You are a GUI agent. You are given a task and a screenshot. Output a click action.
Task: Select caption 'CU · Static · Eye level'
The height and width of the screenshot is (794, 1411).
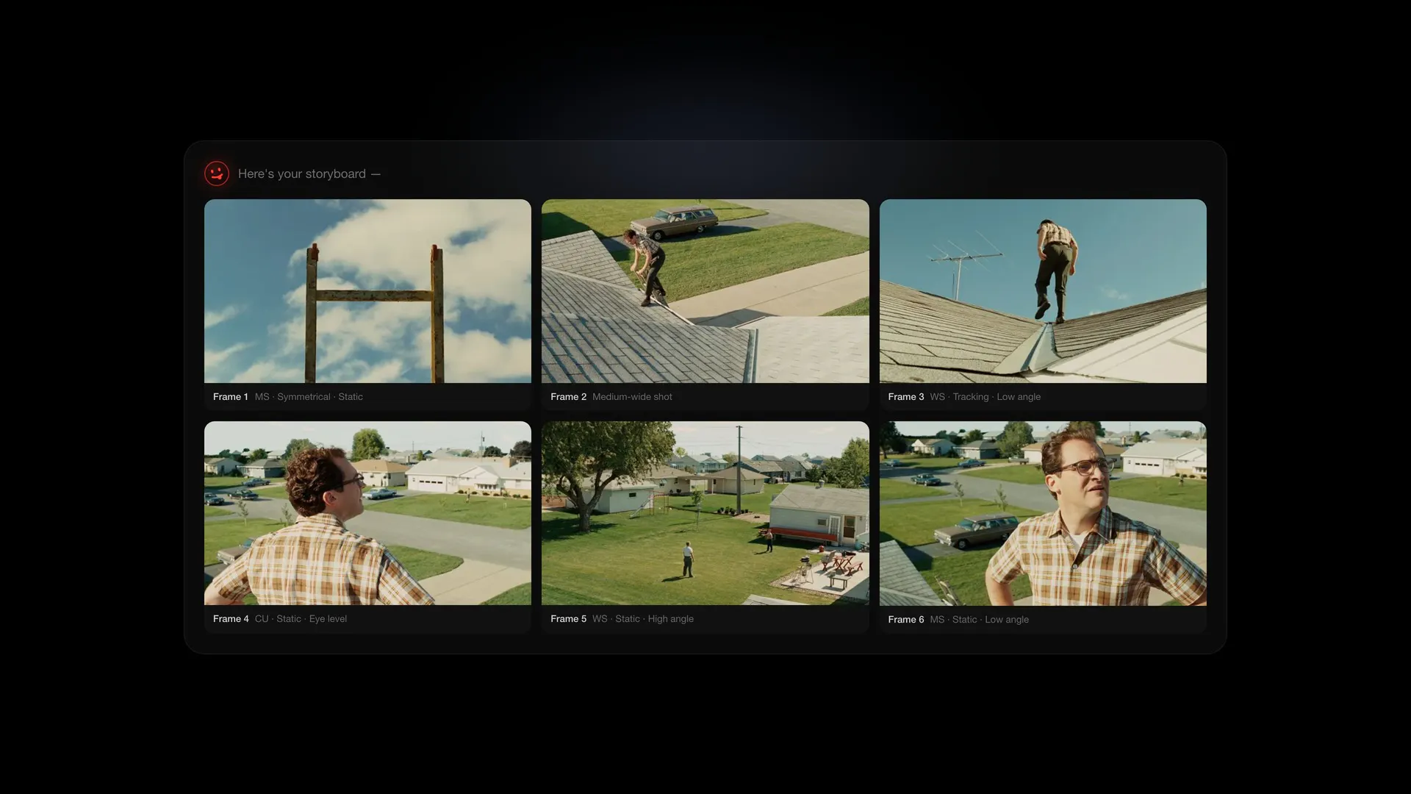click(301, 619)
